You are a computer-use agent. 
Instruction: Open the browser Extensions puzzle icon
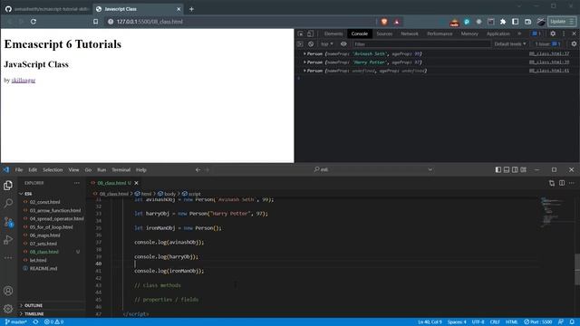(503, 22)
